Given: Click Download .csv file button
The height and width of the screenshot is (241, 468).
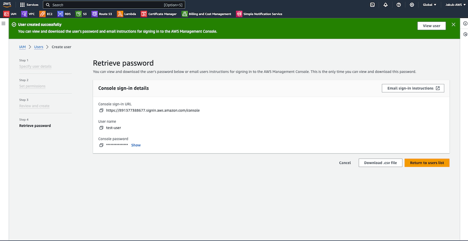Looking at the screenshot, I should (380, 163).
